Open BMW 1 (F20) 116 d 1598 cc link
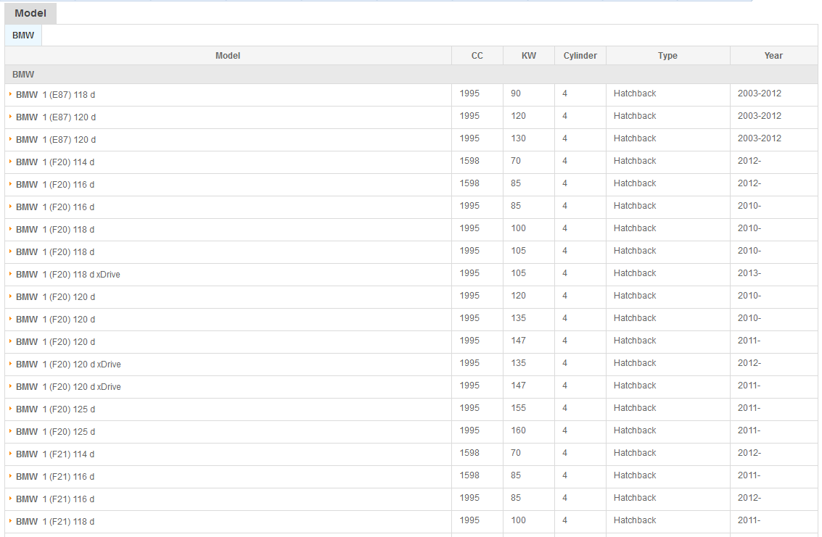 tap(55, 185)
